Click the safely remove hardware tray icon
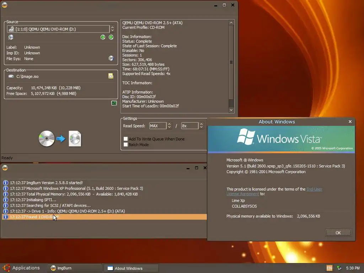The height and width of the screenshot is (273, 364). click(x=339, y=268)
